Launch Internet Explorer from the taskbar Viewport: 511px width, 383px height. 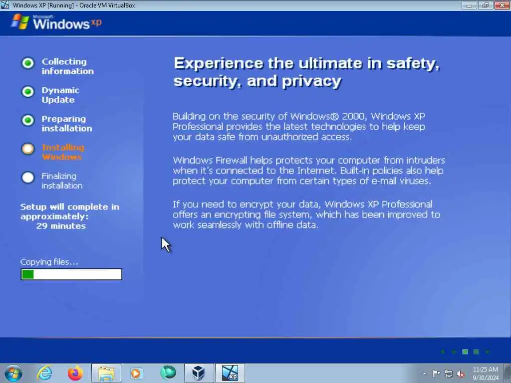(44, 373)
